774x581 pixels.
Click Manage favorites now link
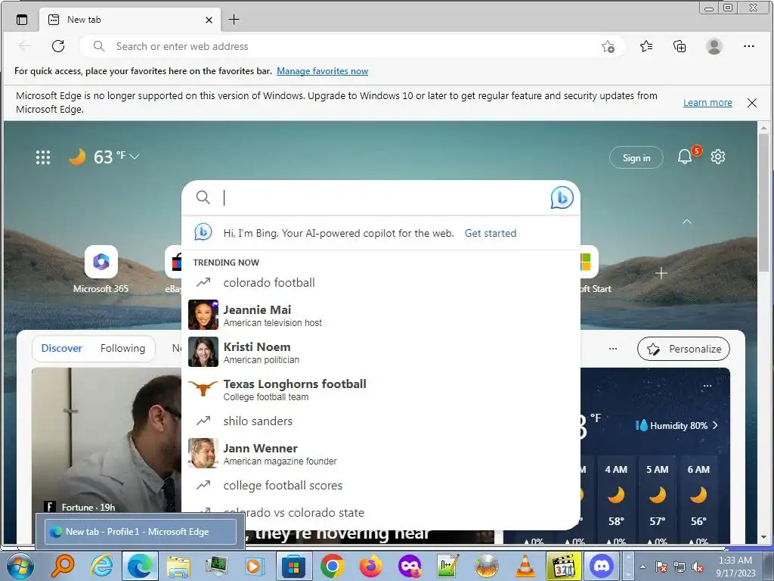[322, 71]
